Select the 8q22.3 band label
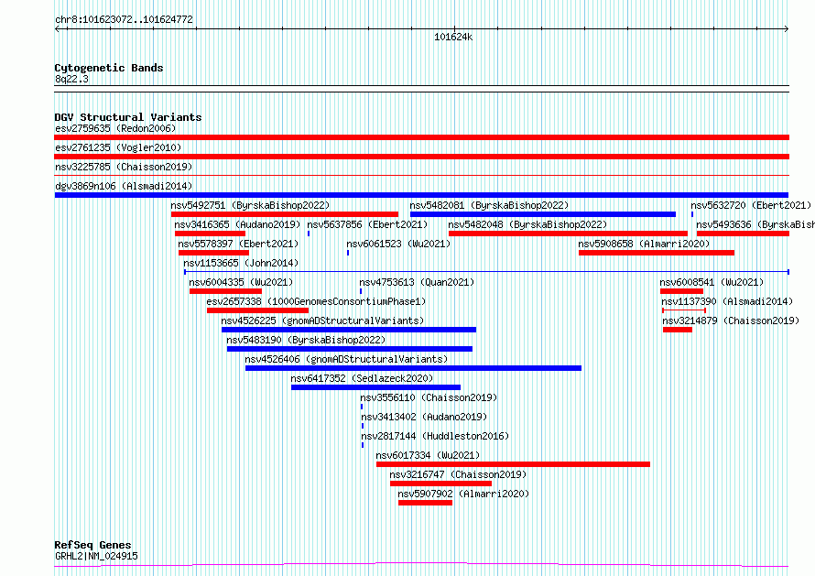 tap(71, 79)
